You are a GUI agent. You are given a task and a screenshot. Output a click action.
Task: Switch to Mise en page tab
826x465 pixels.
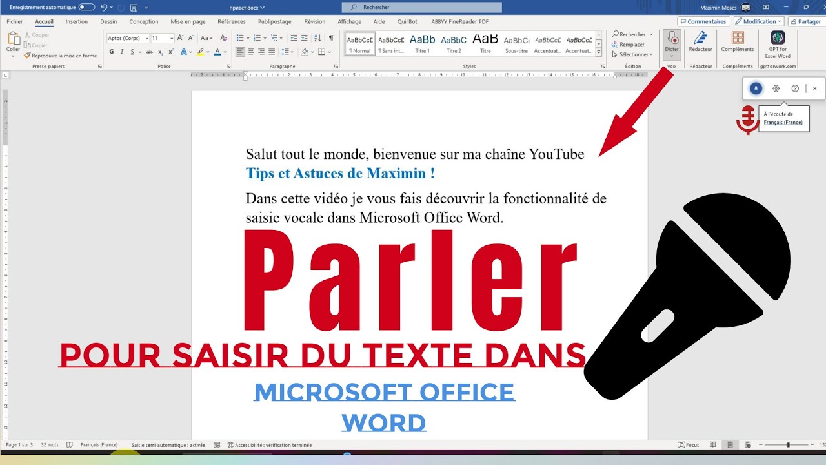188,21
